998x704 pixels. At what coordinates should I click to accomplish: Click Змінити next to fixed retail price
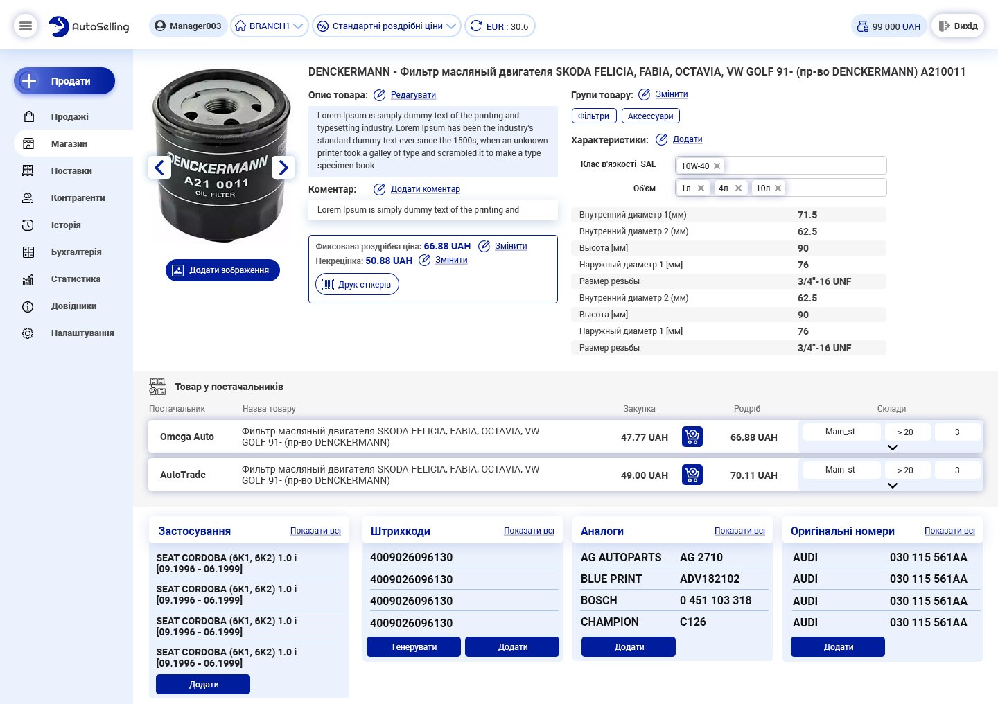[x=511, y=246]
